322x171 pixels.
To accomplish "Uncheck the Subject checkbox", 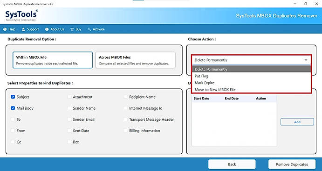I will (13, 97).
